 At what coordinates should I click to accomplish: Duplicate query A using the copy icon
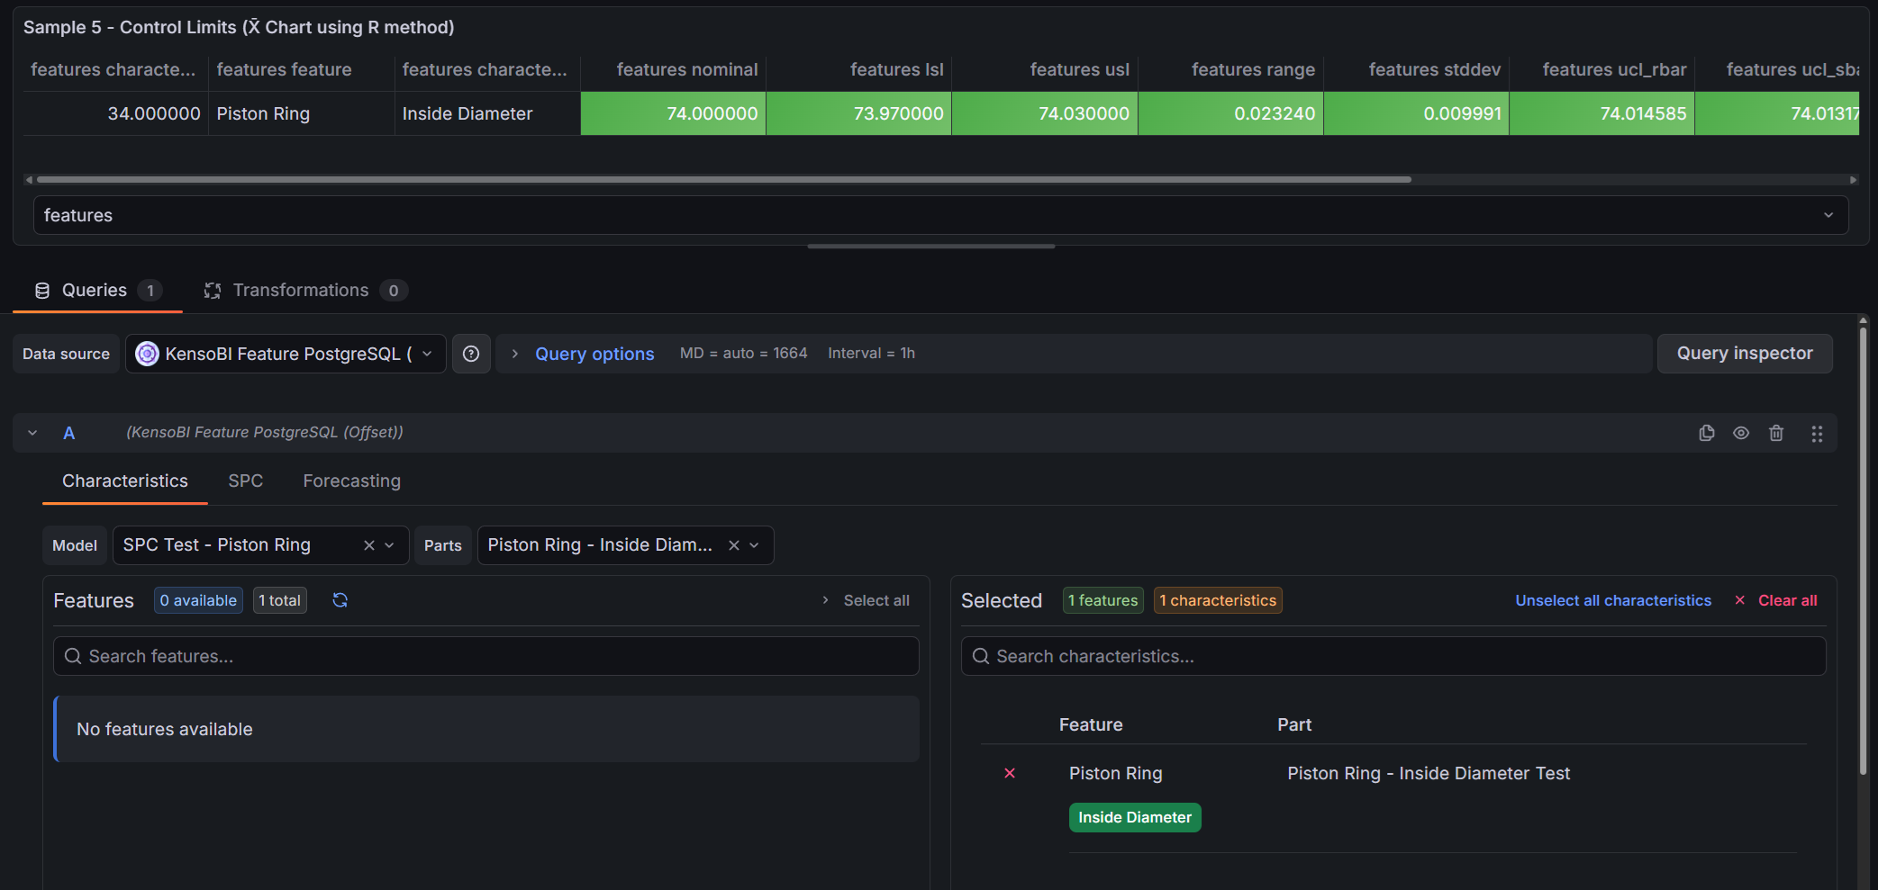click(x=1706, y=433)
